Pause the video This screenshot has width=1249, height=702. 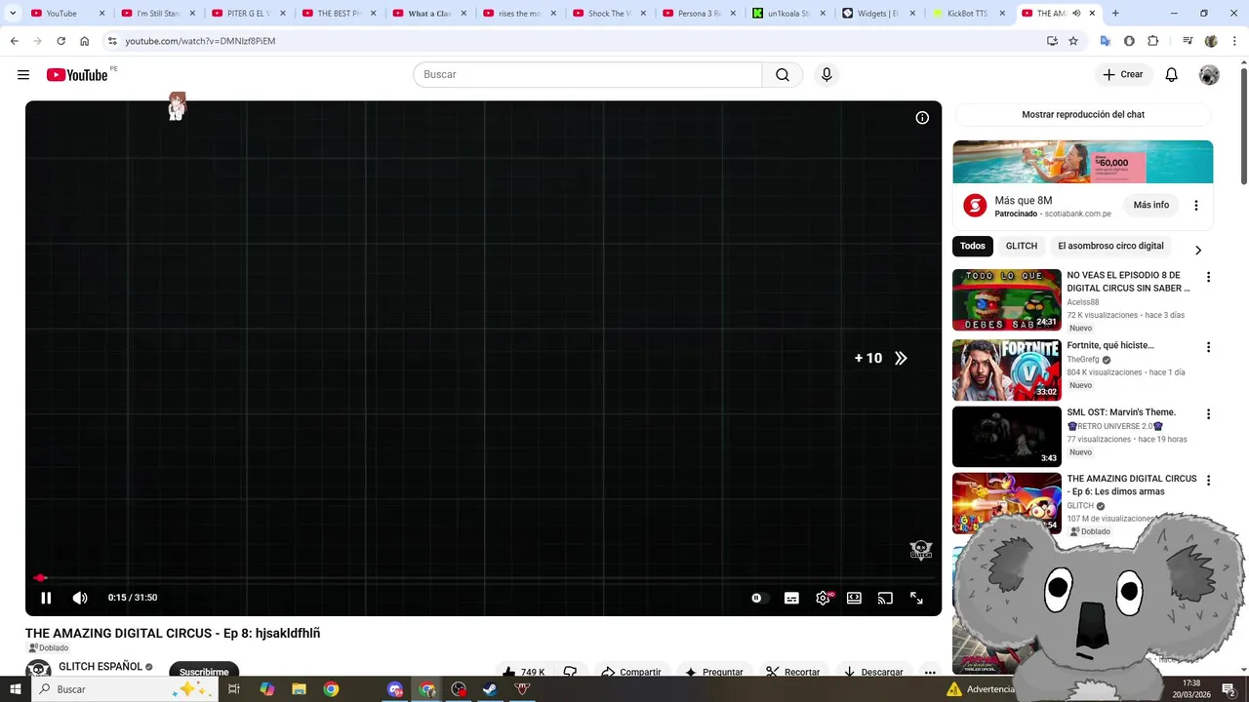[x=46, y=598]
